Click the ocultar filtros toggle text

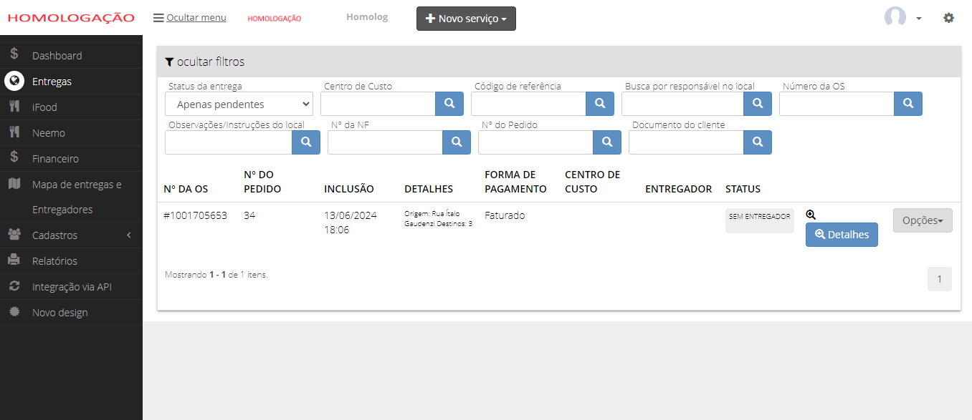click(211, 62)
